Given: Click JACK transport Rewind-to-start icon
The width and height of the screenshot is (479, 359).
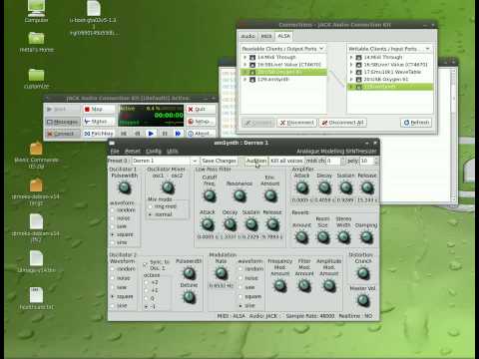Looking at the screenshot, I should [124, 134].
